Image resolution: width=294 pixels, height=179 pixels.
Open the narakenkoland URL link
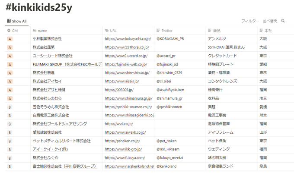[x=129, y=166]
